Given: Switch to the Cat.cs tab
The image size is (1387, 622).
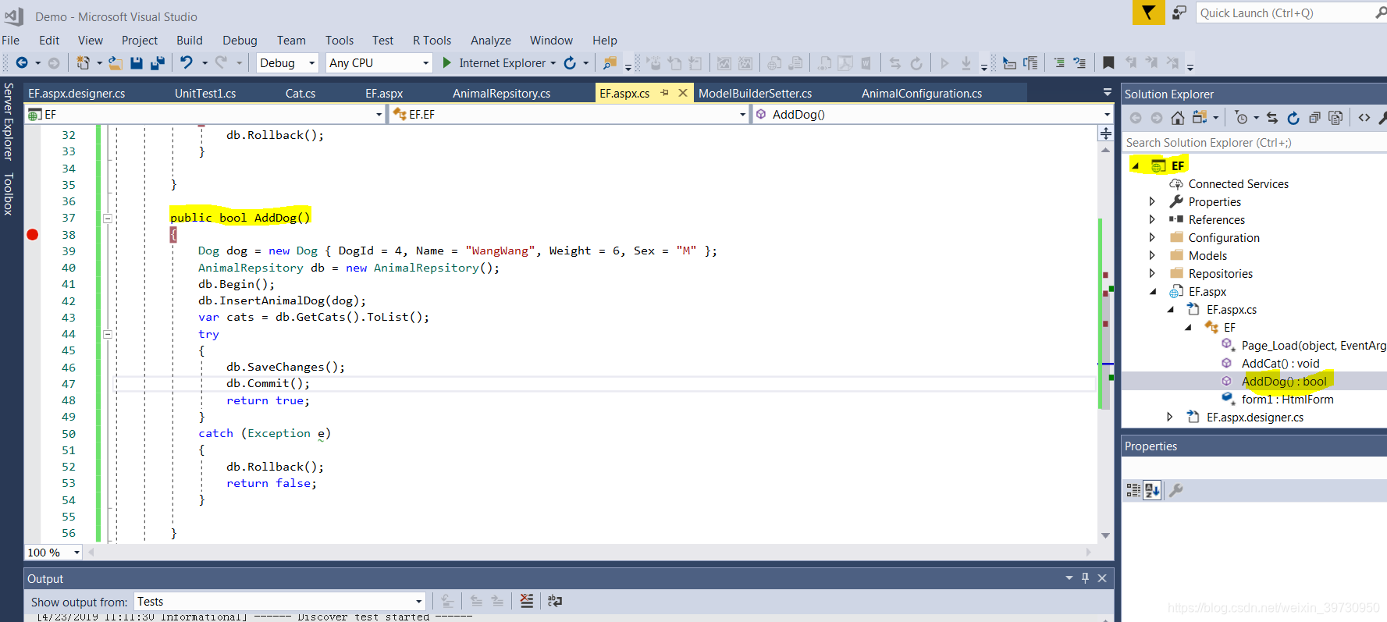Looking at the screenshot, I should click(x=301, y=94).
